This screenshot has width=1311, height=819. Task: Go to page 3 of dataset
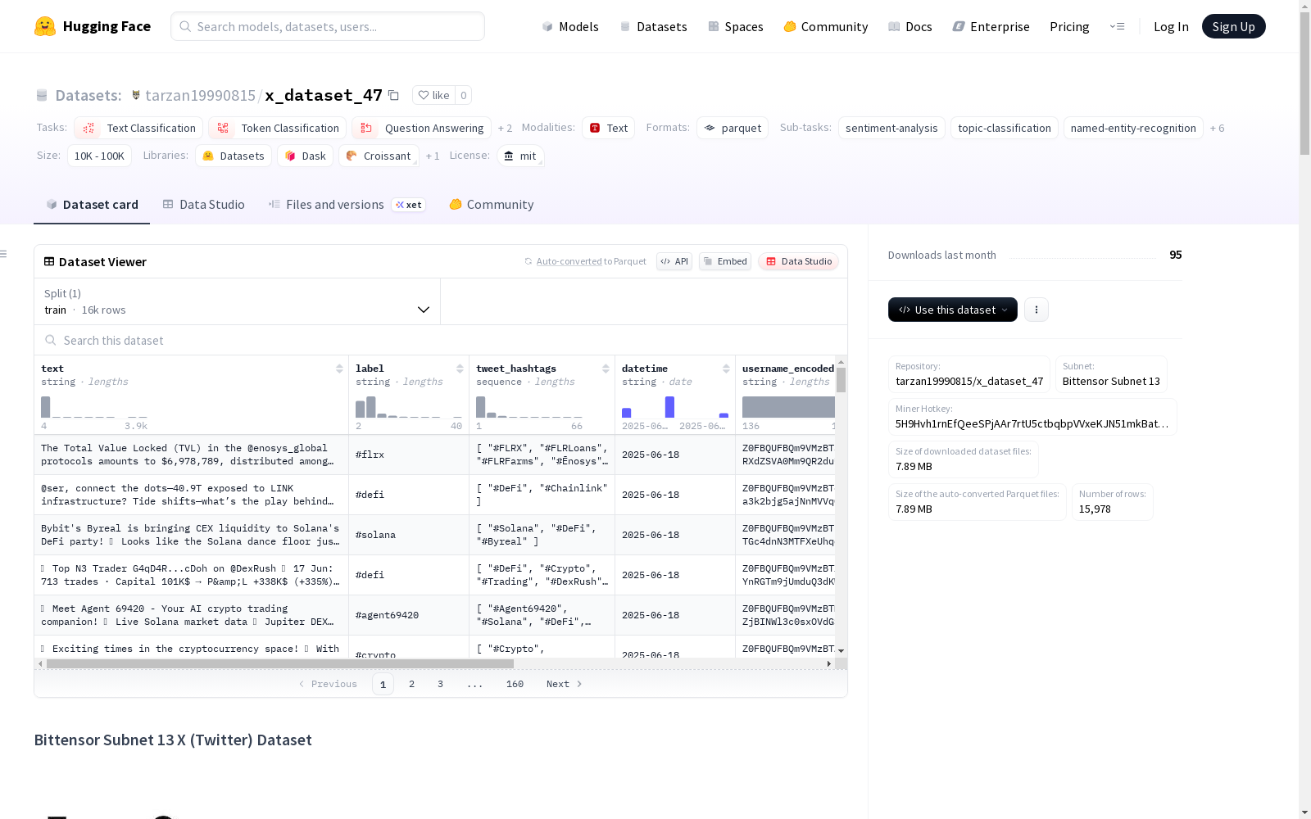440,684
